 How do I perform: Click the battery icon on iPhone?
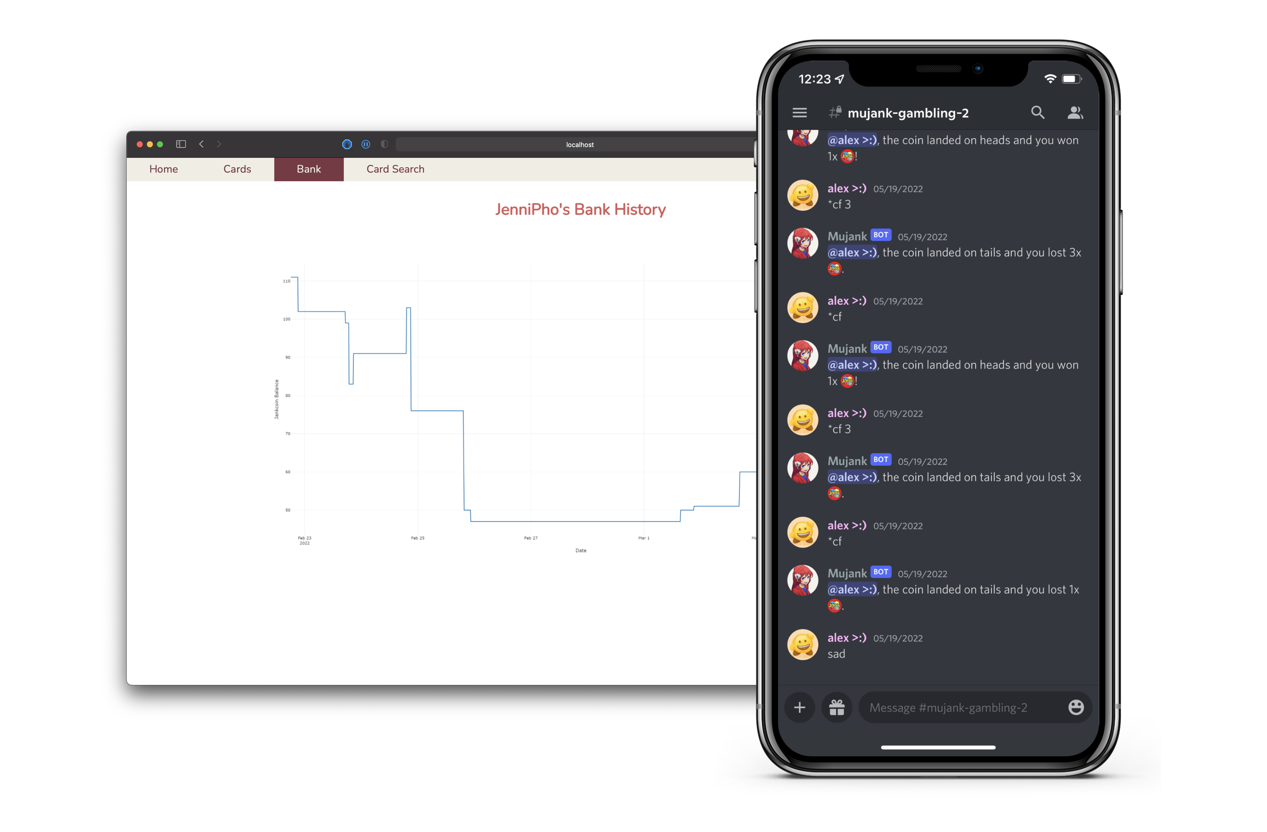(1070, 78)
